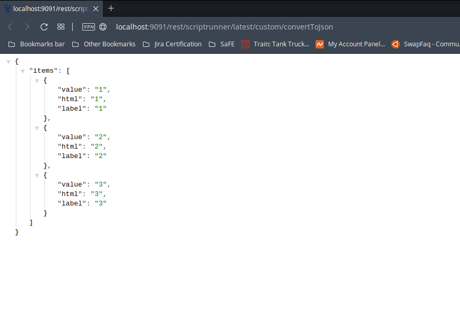Screen dimensions: 460x333
Task: Open the Jira Certification bookmark folder
Action: (177, 44)
